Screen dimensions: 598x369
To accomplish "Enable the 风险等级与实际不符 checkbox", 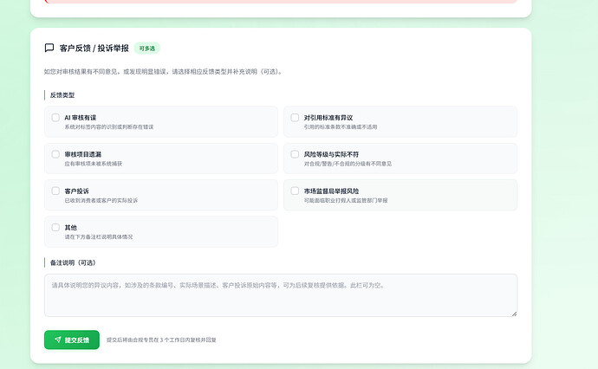I will tap(295, 154).
